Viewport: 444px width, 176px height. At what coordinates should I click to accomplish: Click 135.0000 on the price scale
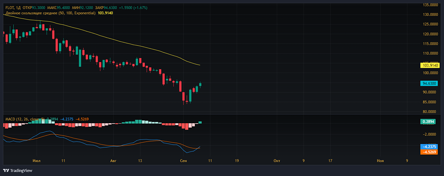[430, 5]
